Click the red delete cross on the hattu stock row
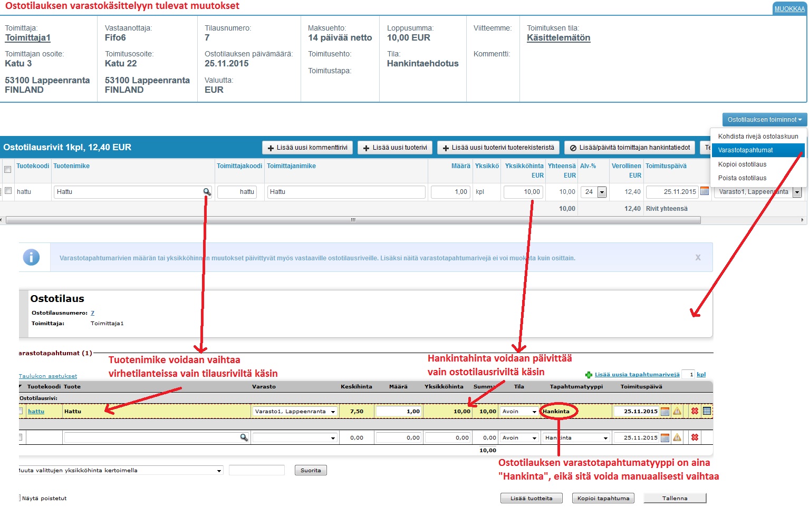Screen dimensions: 809x507 695,411
